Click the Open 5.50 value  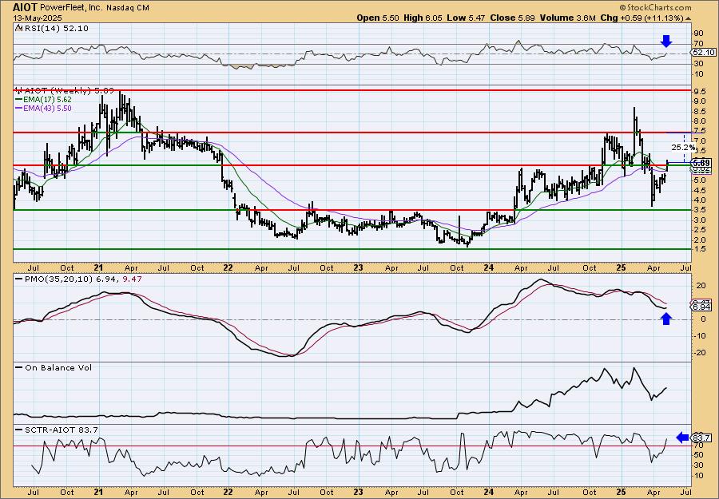(x=379, y=18)
